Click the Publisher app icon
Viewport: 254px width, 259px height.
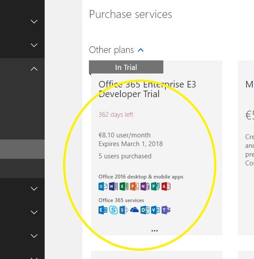click(155, 186)
